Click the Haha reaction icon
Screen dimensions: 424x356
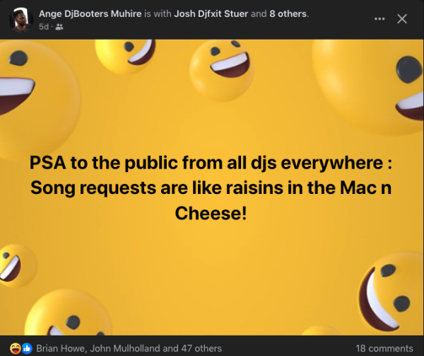pos(16,348)
